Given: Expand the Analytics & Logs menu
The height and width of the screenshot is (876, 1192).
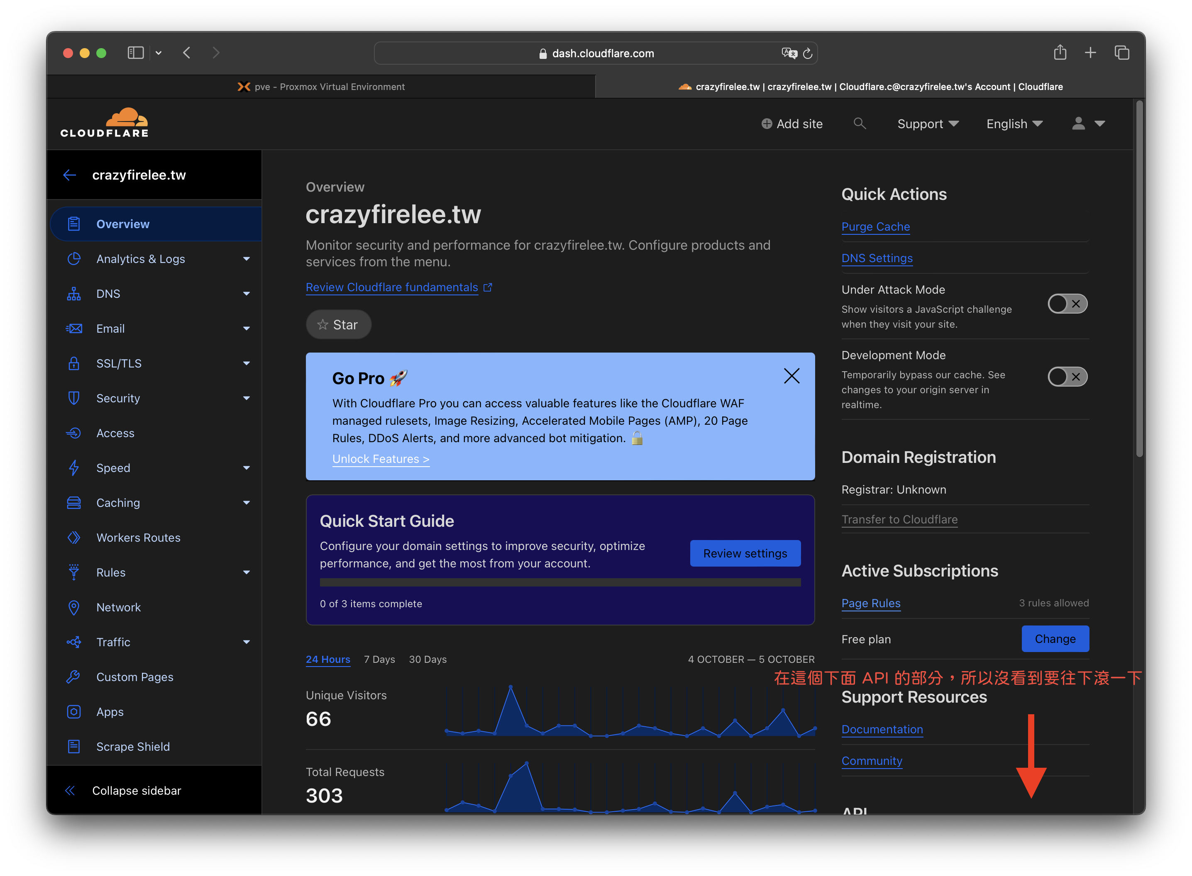Looking at the screenshot, I should coord(141,259).
